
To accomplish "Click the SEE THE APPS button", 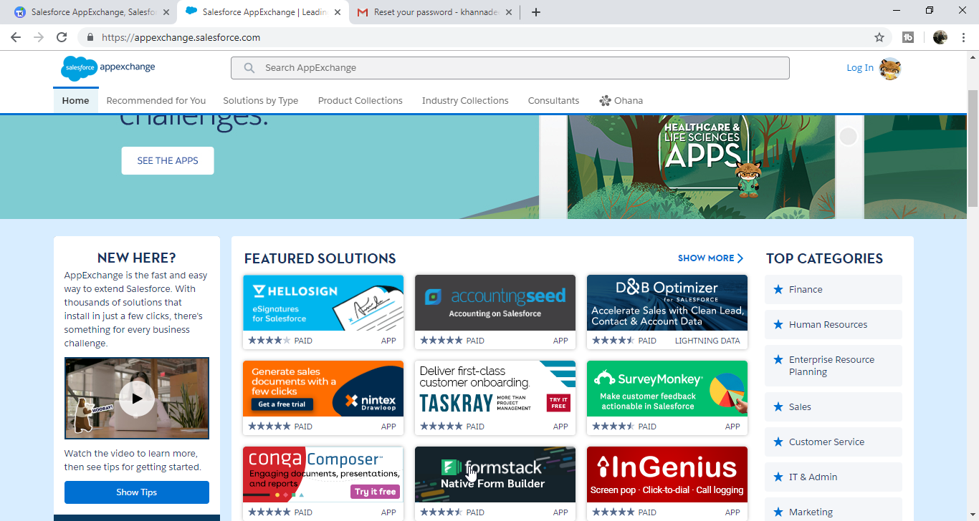I will click(168, 161).
